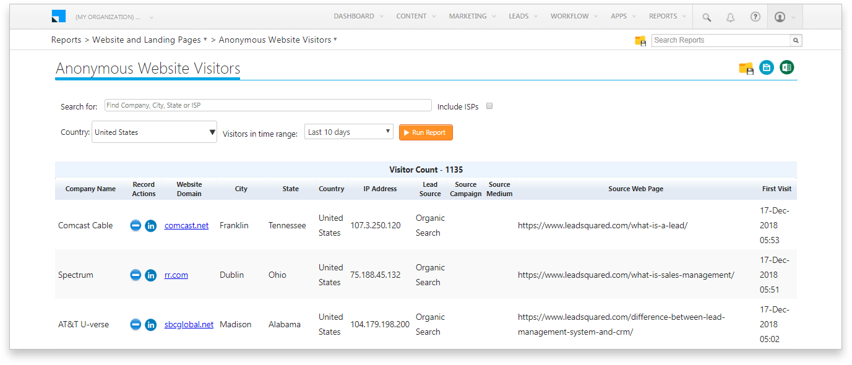Screen dimensions: 852x365
Task: Open the Marketing menu
Action: pos(471,17)
